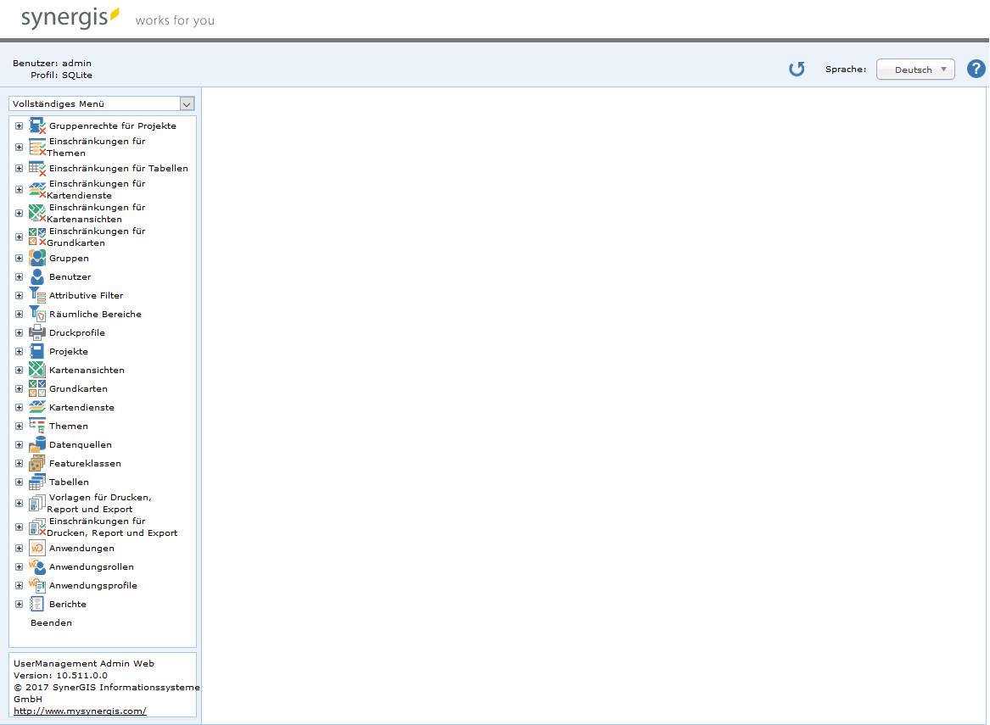The height and width of the screenshot is (725, 990).
Task: Click the Druckprofile printer icon
Action: coord(37,333)
